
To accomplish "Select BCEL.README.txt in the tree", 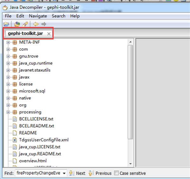I will click(37, 126).
